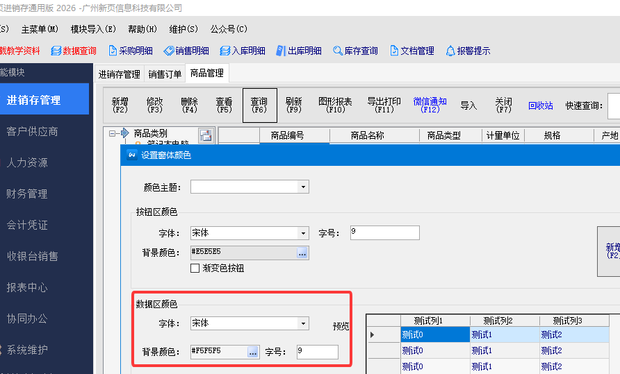Click the 回收站 recycle bin link
Image resolution: width=620 pixels, height=374 pixels.
pyautogui.click(x=540, y=105)
